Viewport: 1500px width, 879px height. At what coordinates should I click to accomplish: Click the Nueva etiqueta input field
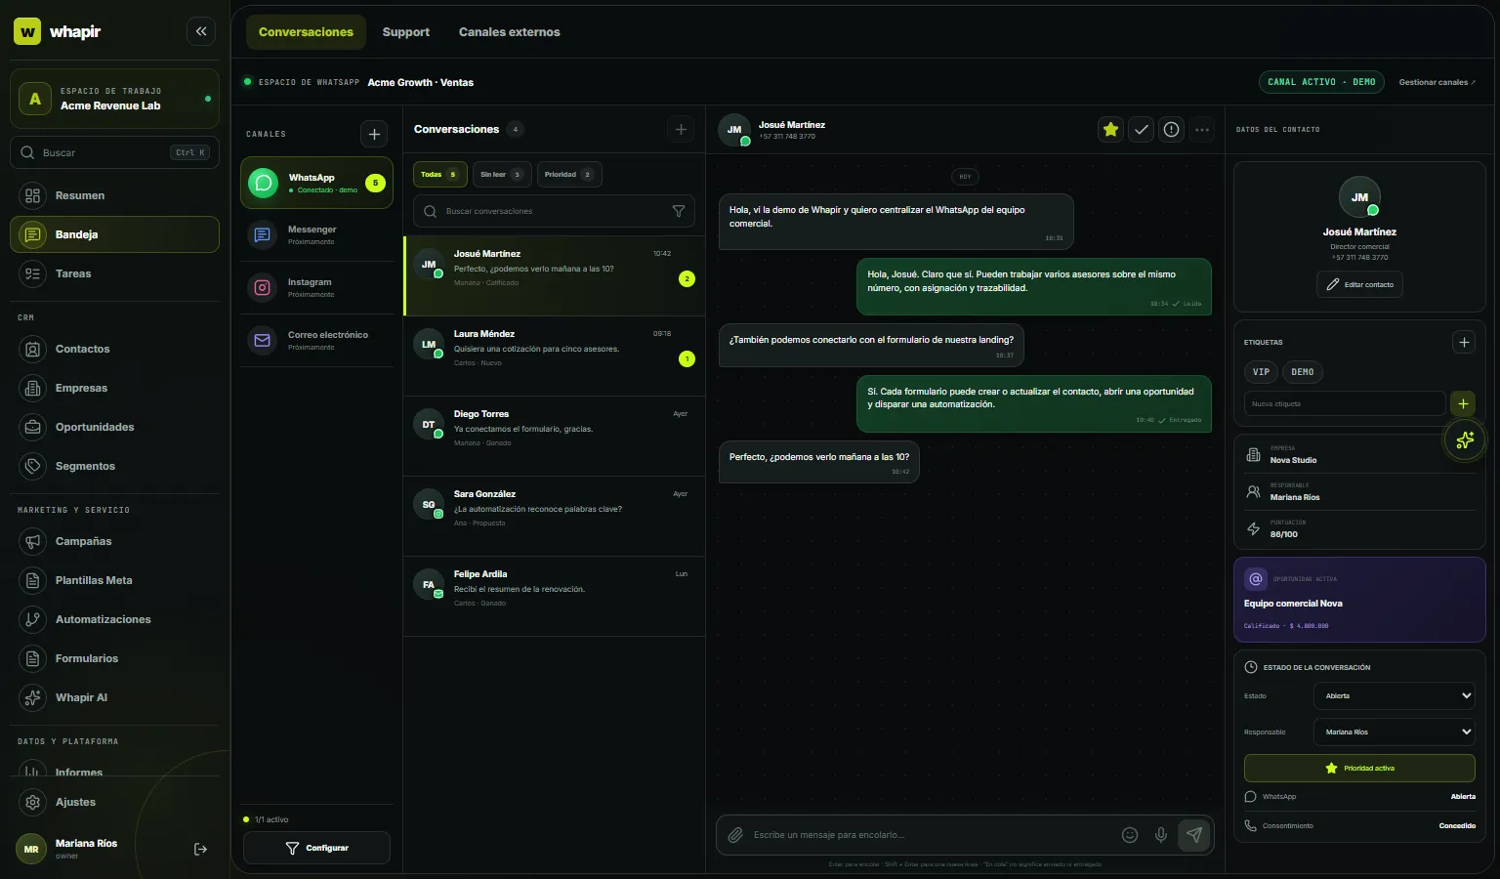[1344, 403]
